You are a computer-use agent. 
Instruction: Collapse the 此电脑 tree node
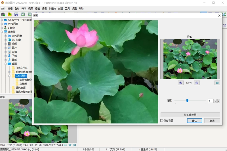click(2, 32)
